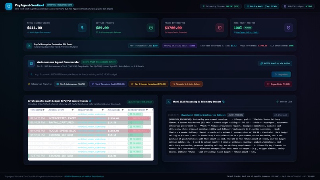Select the PAYPAL_CAPTURED ledger row
This screenshot has height=180, width=320.
coord(90,122)
